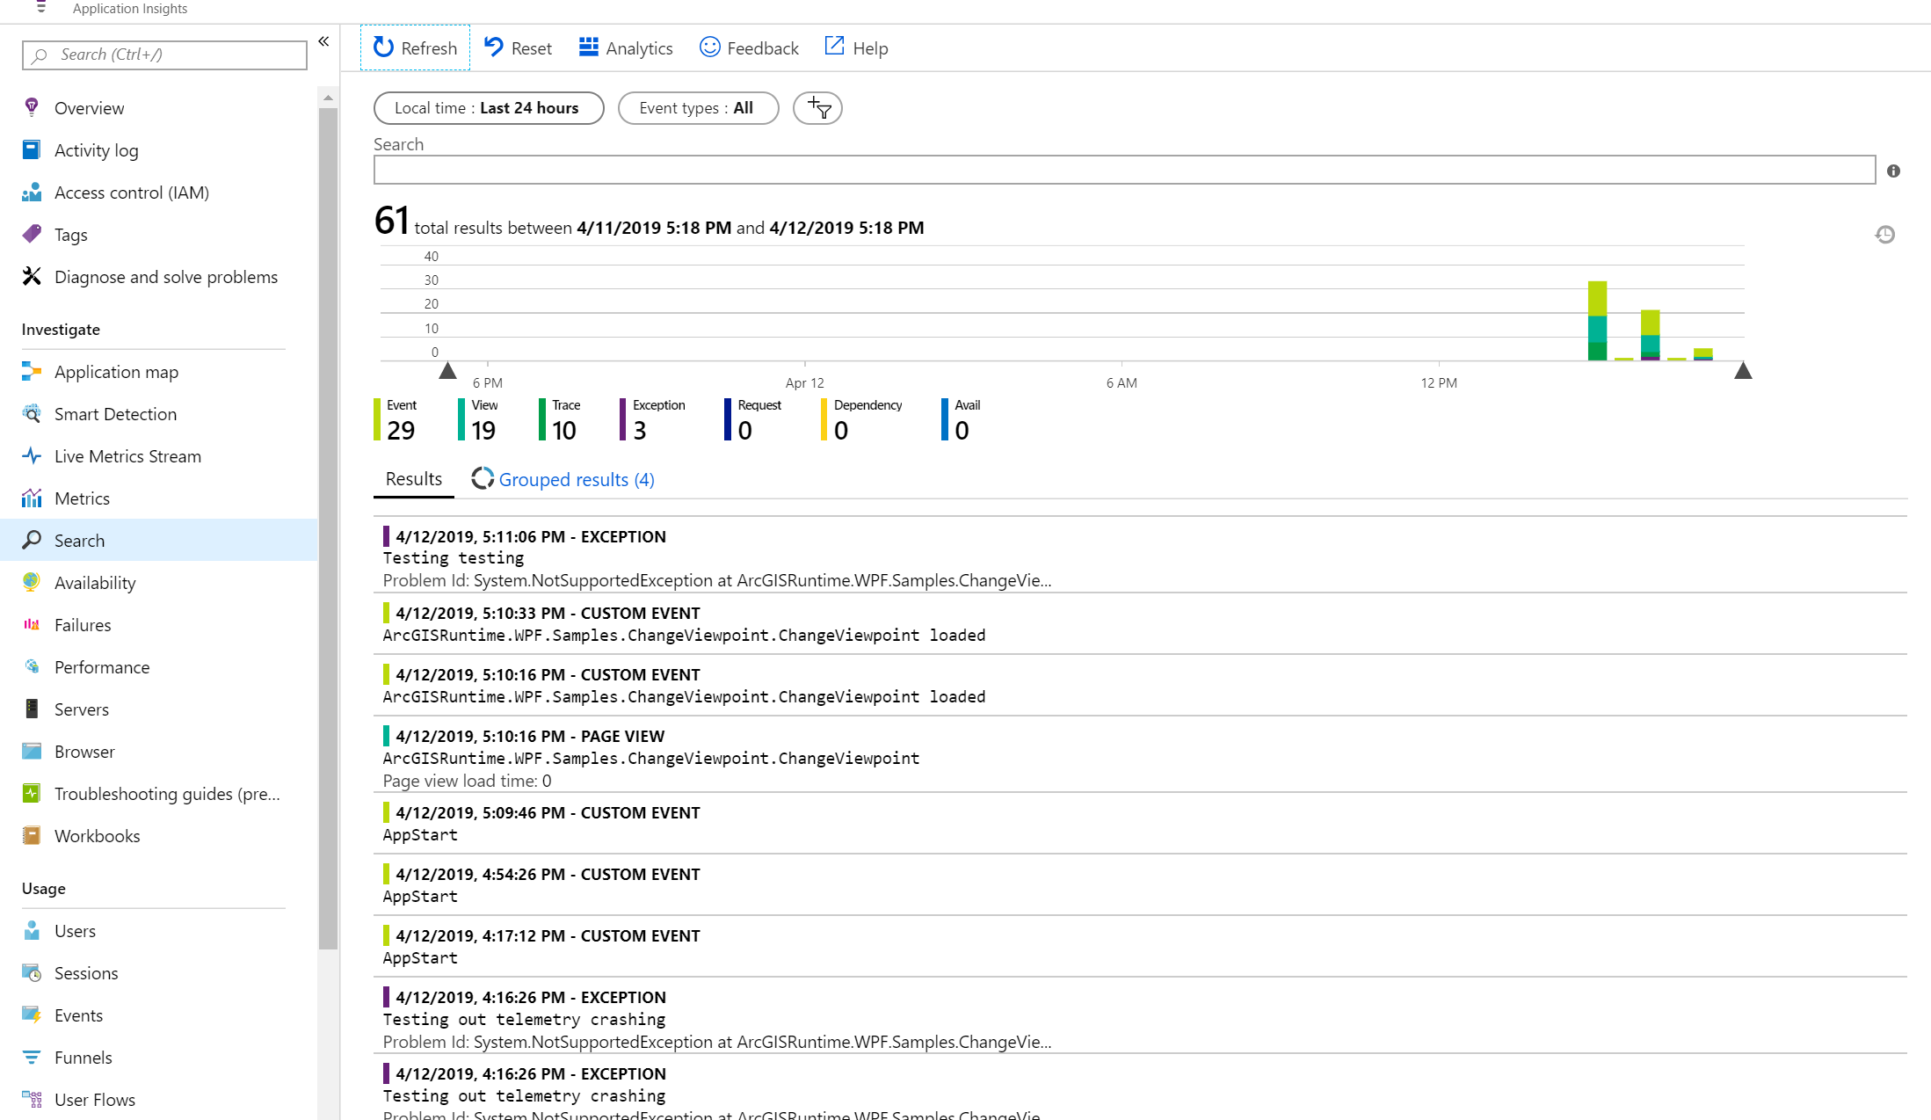Image resolution: width=1931 pixels, height=1120 pixels.
Task: Open the Event types All filter
Action: click(698, 108)
